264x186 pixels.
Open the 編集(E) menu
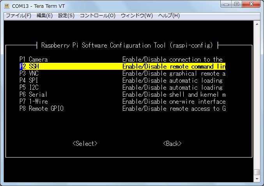pyautogui.click(x=44, y=16)
